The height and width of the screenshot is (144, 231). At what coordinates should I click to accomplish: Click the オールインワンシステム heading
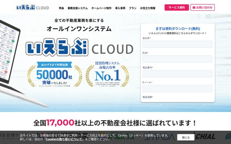79,29
